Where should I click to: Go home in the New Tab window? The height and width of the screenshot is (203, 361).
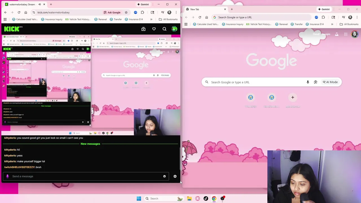click(206, 17)
